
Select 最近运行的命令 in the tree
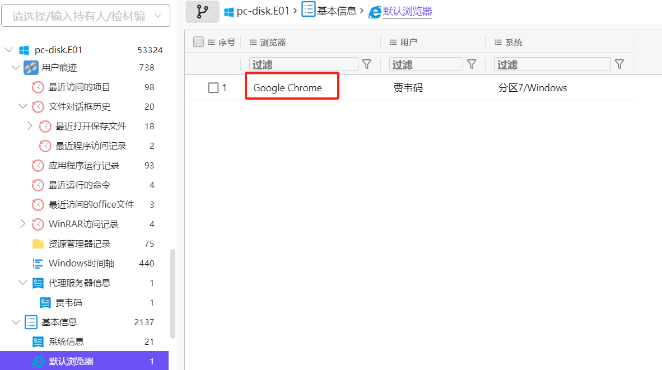coord(80,185)
